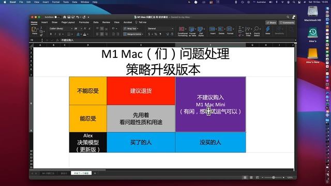The width and height of the screenshot is (331, 186).
Task: Increase font size with the large A icon
Action: (85, 28)
